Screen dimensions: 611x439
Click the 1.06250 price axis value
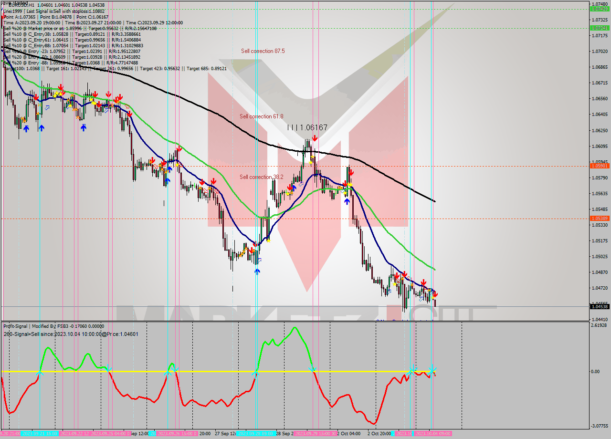click(600, 130)
